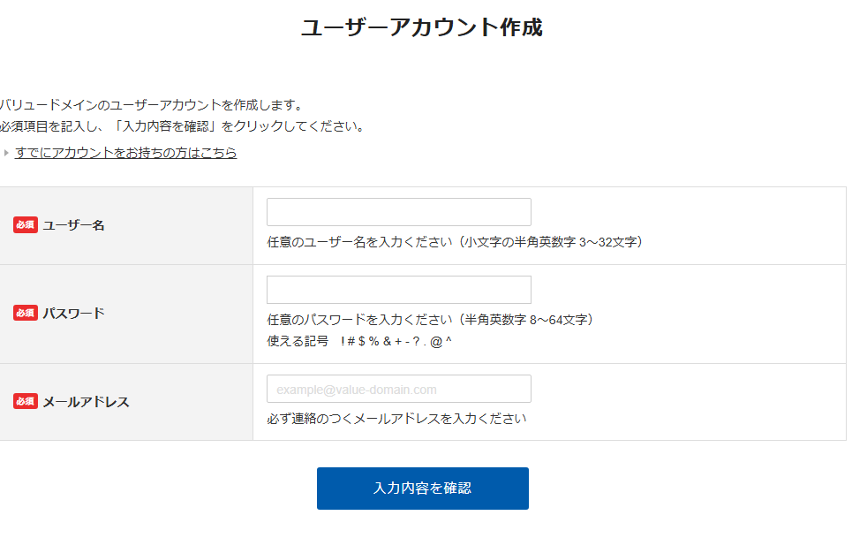The image size is (852, 553).
Task: Focus the ユーザー名 text field
Action: pyautogui.click(x=398, y=212)
